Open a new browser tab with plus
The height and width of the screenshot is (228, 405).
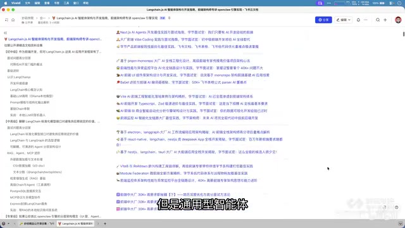pyautogui.click(x=105, y=224)
